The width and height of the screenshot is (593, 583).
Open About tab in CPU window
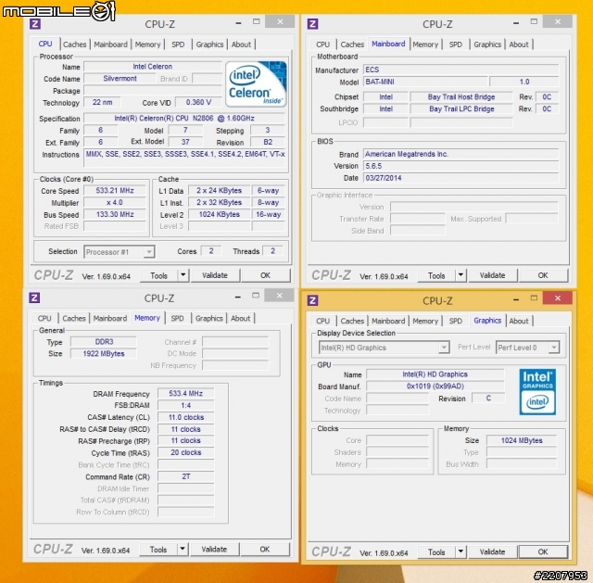click(x=241, y=44)
